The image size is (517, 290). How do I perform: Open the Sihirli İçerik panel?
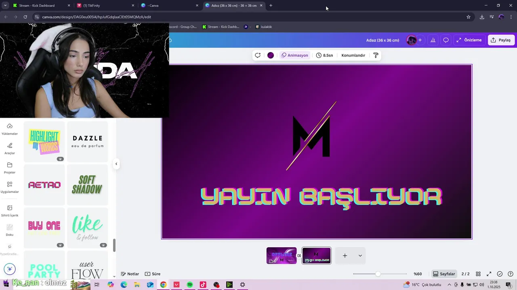click(10, 211)
